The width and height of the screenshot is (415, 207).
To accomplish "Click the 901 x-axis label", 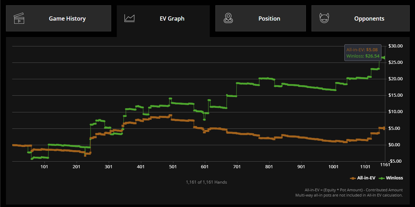I will tap(301, 167).
